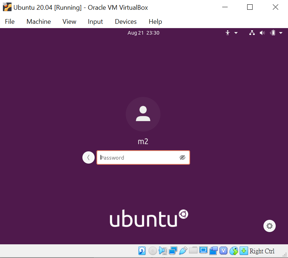
Task: Click the optical drive status icon
Action: point(152,251)
